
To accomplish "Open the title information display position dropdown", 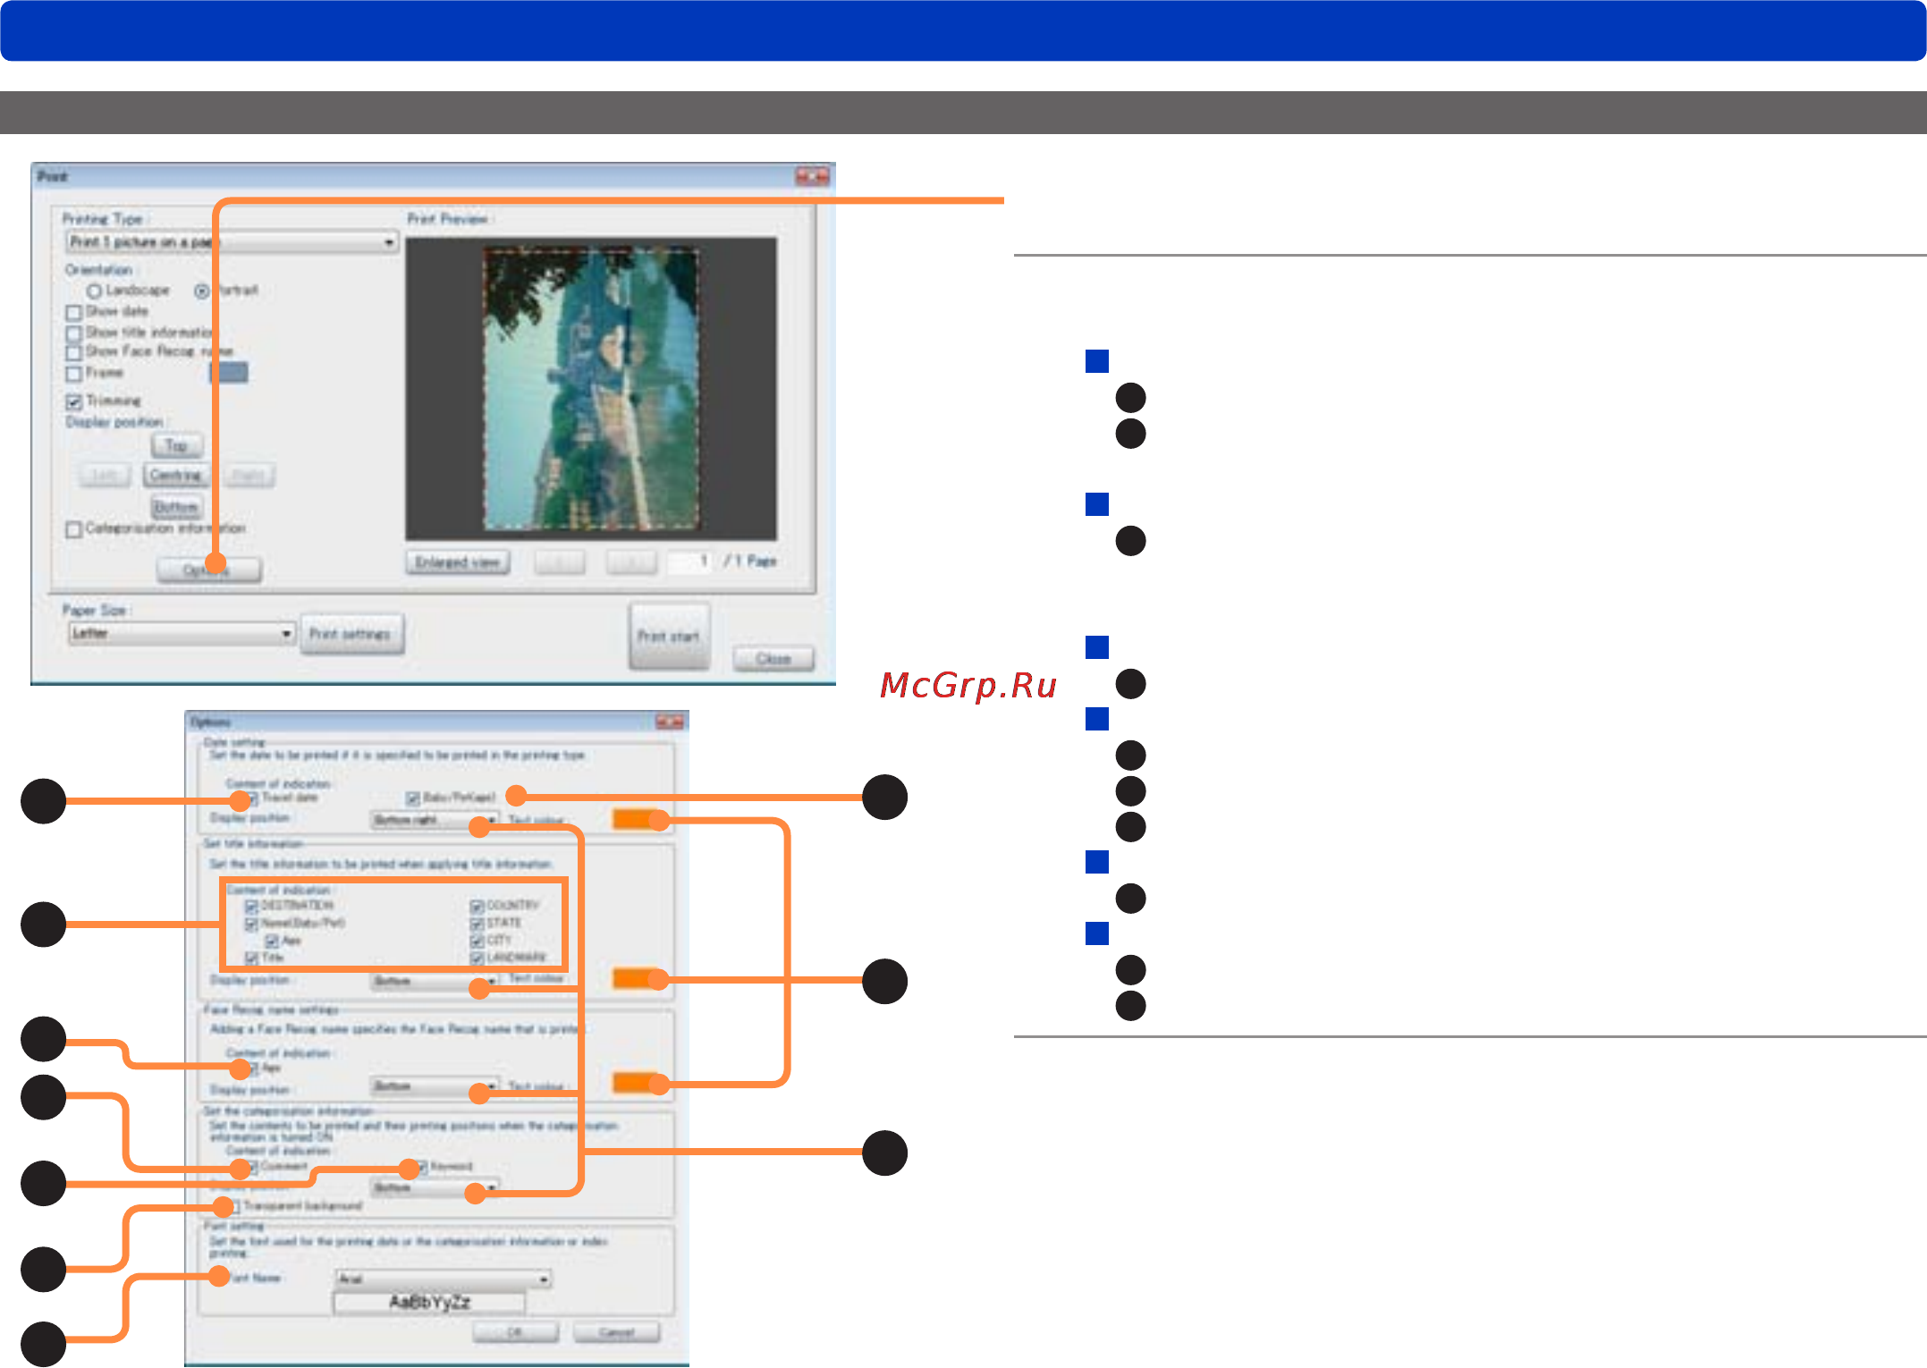I will click(435, 982).
